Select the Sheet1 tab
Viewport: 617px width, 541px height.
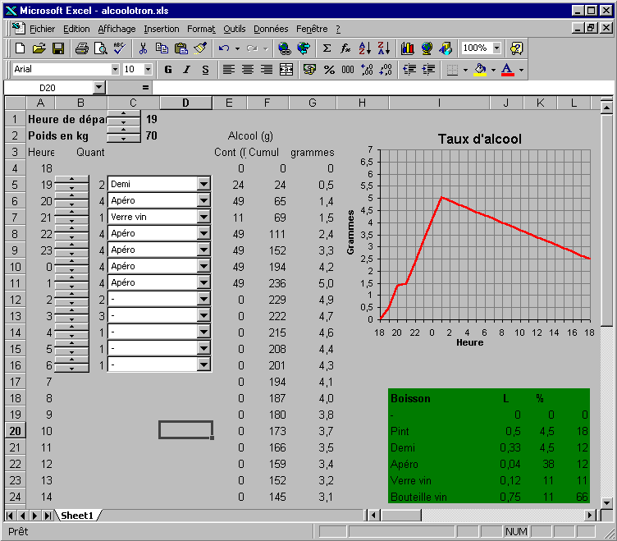(77, 516)
